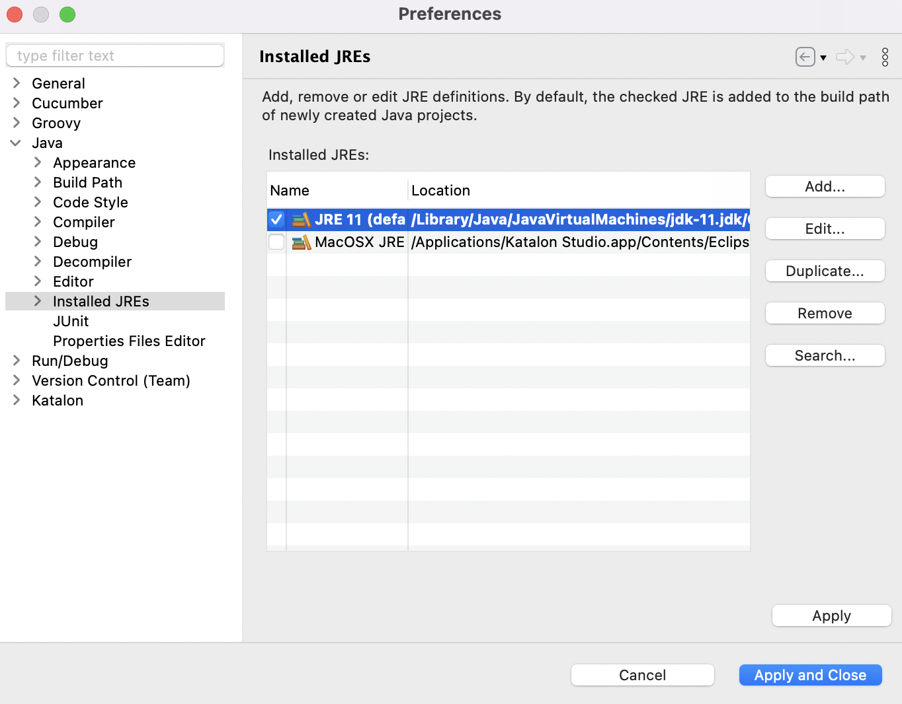902x704 pixels.
Task: Click the JRE 11 library books icon
Action: tap(301, 220)
